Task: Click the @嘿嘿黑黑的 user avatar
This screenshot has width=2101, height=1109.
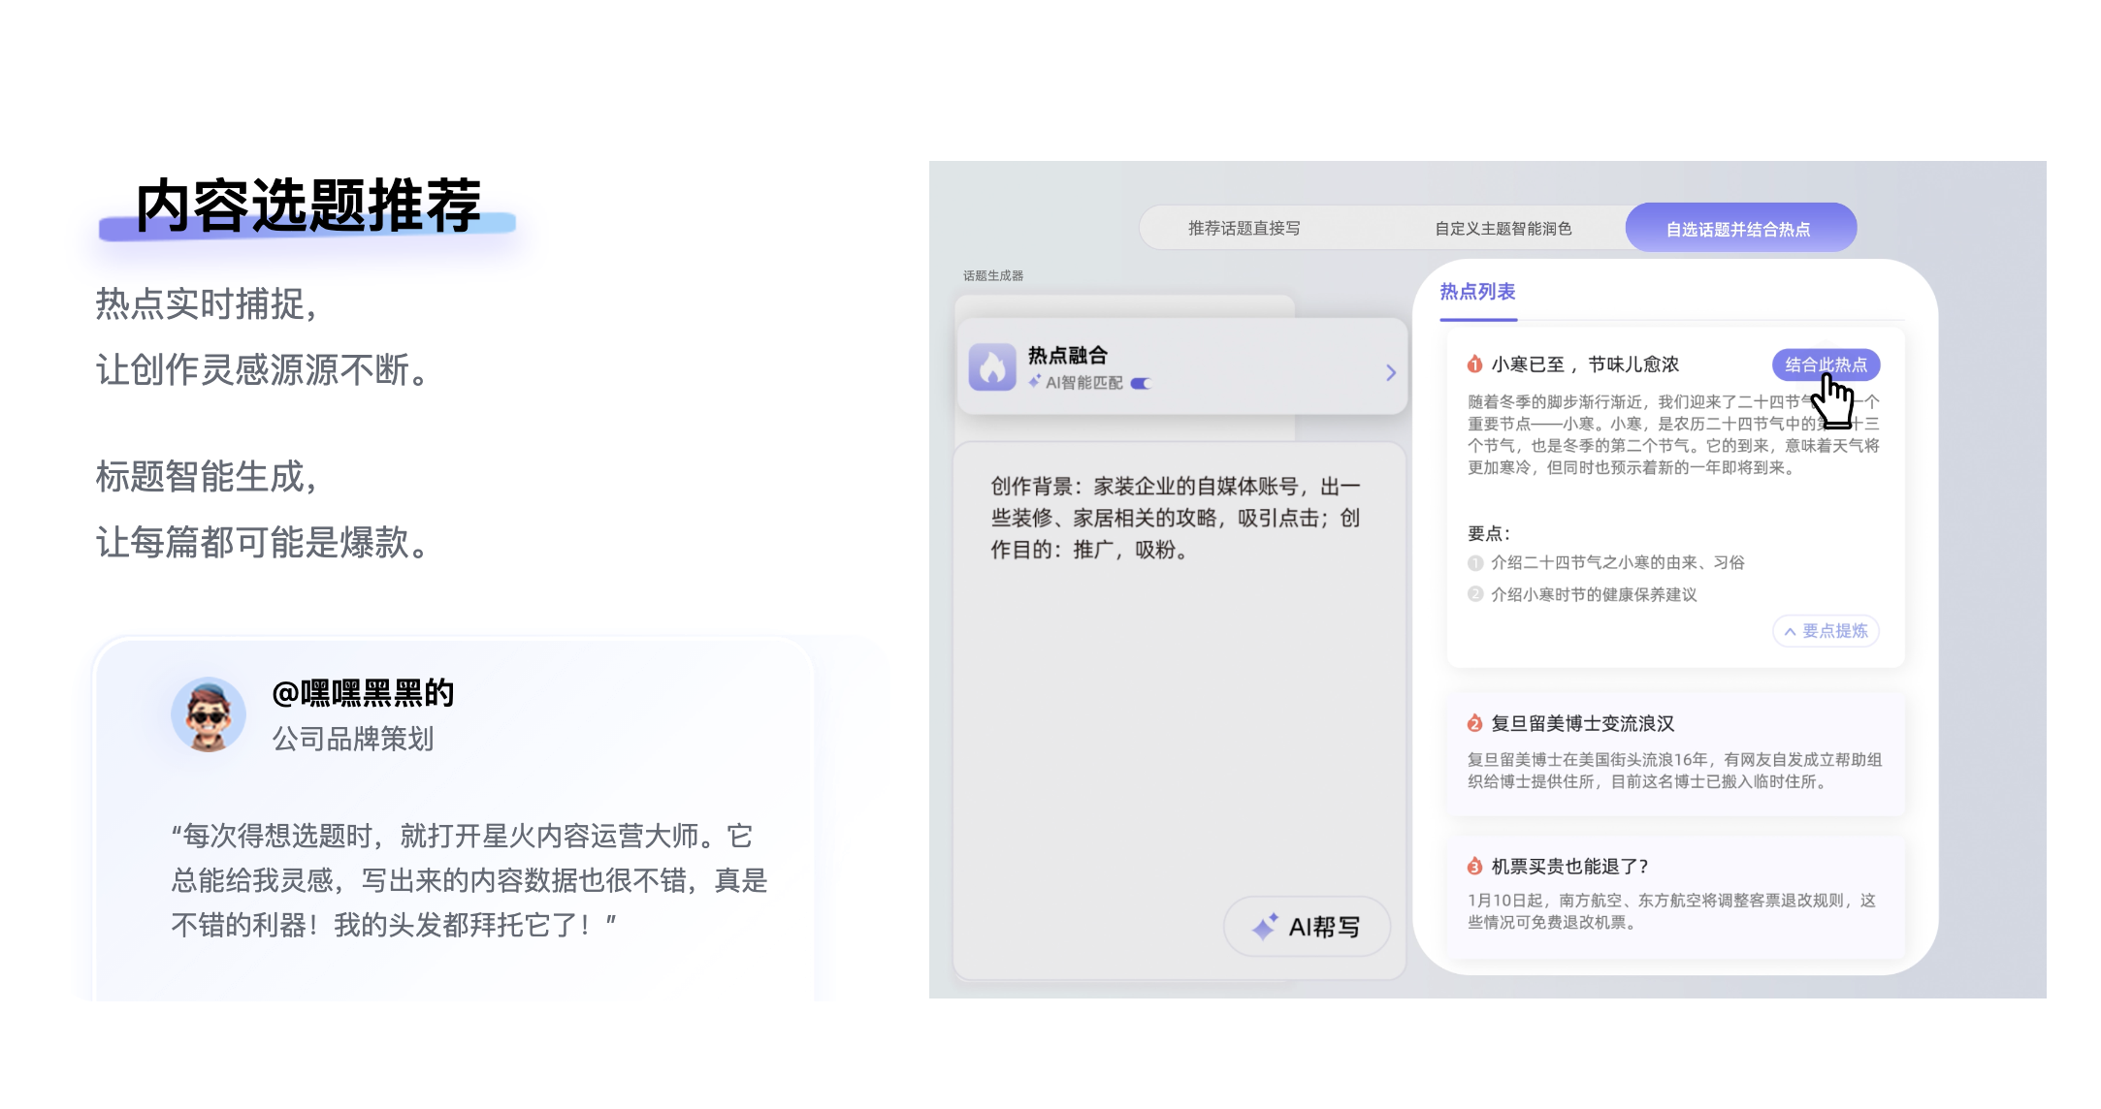Action: (209, 714)
